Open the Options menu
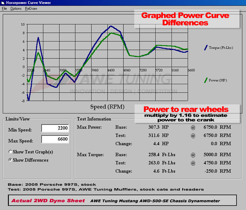The image size is (246, 210). (x=16, y=8)
